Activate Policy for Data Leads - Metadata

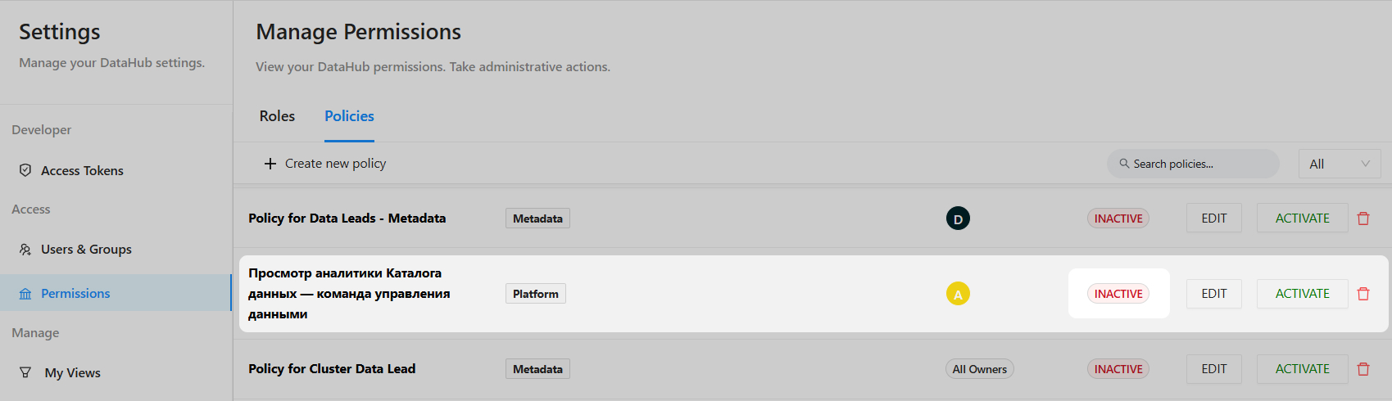pos(1302,219)
